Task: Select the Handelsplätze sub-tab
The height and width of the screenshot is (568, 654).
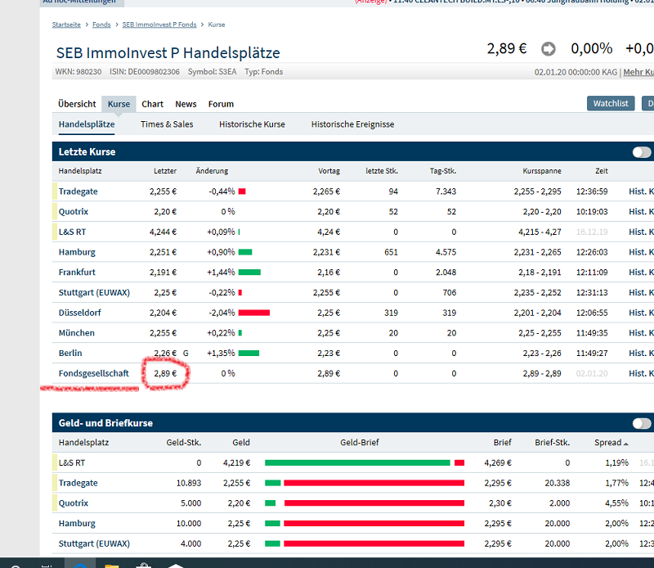Action: [87, 124]
